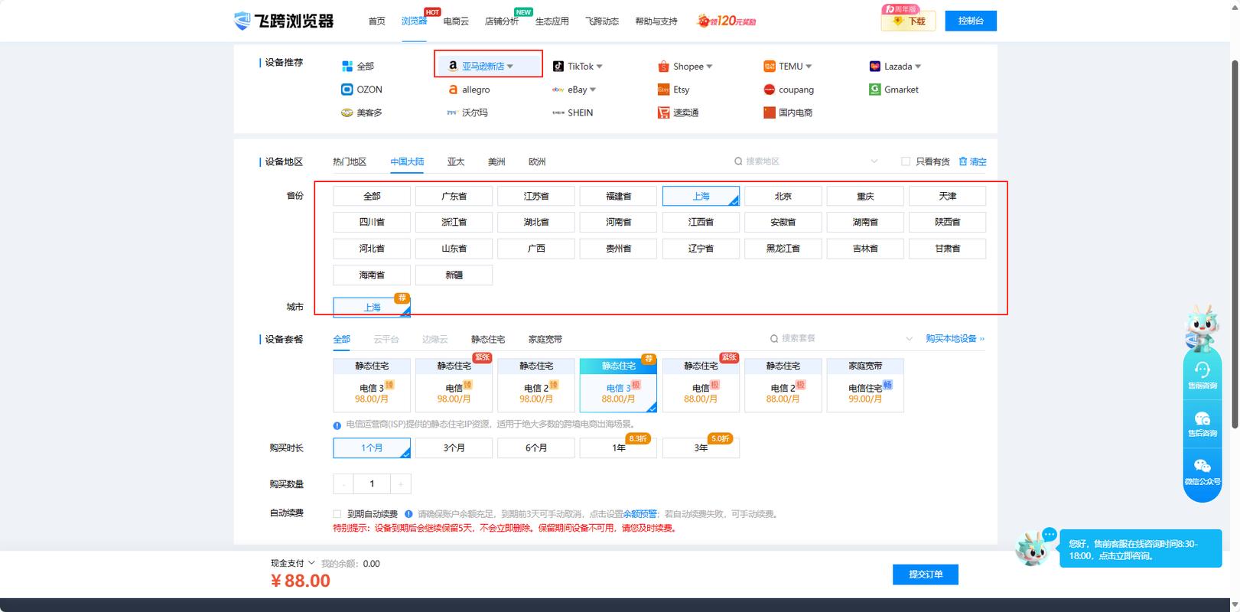Expand the eBay dropdown arrow

593,90
